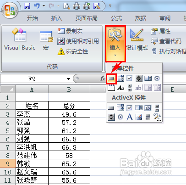The image size is (186, 185).
Task: Click 执行对话框 run dialog
Action: (x=169, y=51)
